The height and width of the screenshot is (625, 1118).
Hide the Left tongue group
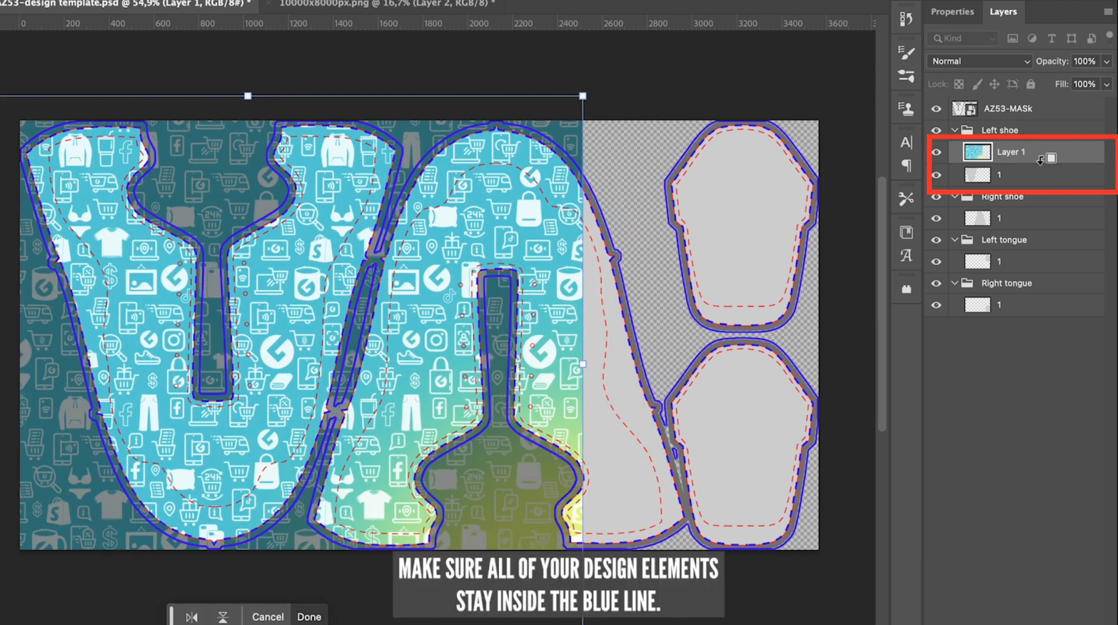936,240
